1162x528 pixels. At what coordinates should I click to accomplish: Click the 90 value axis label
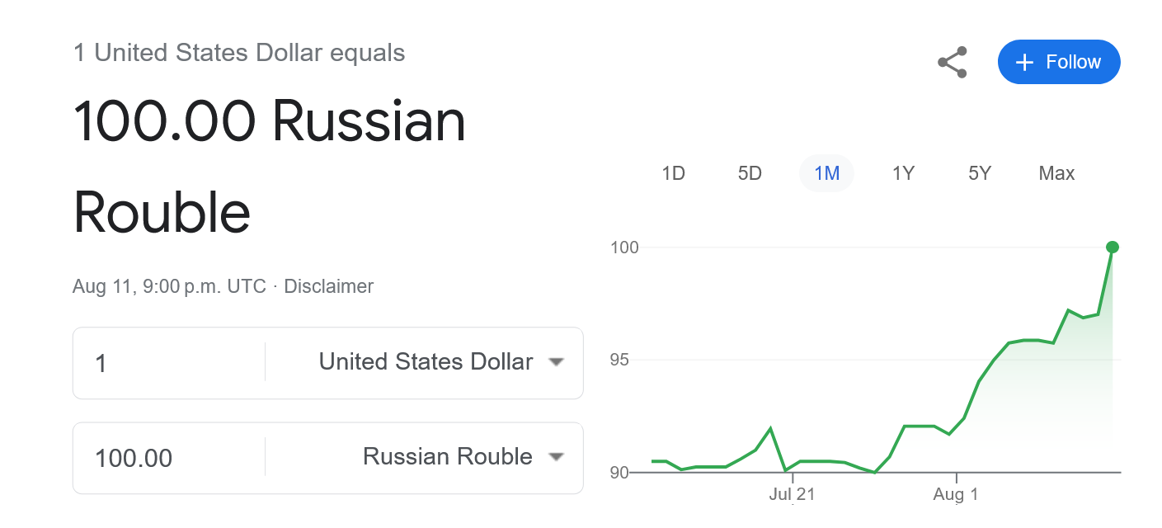pyautogui.click(x=618, y=472)
